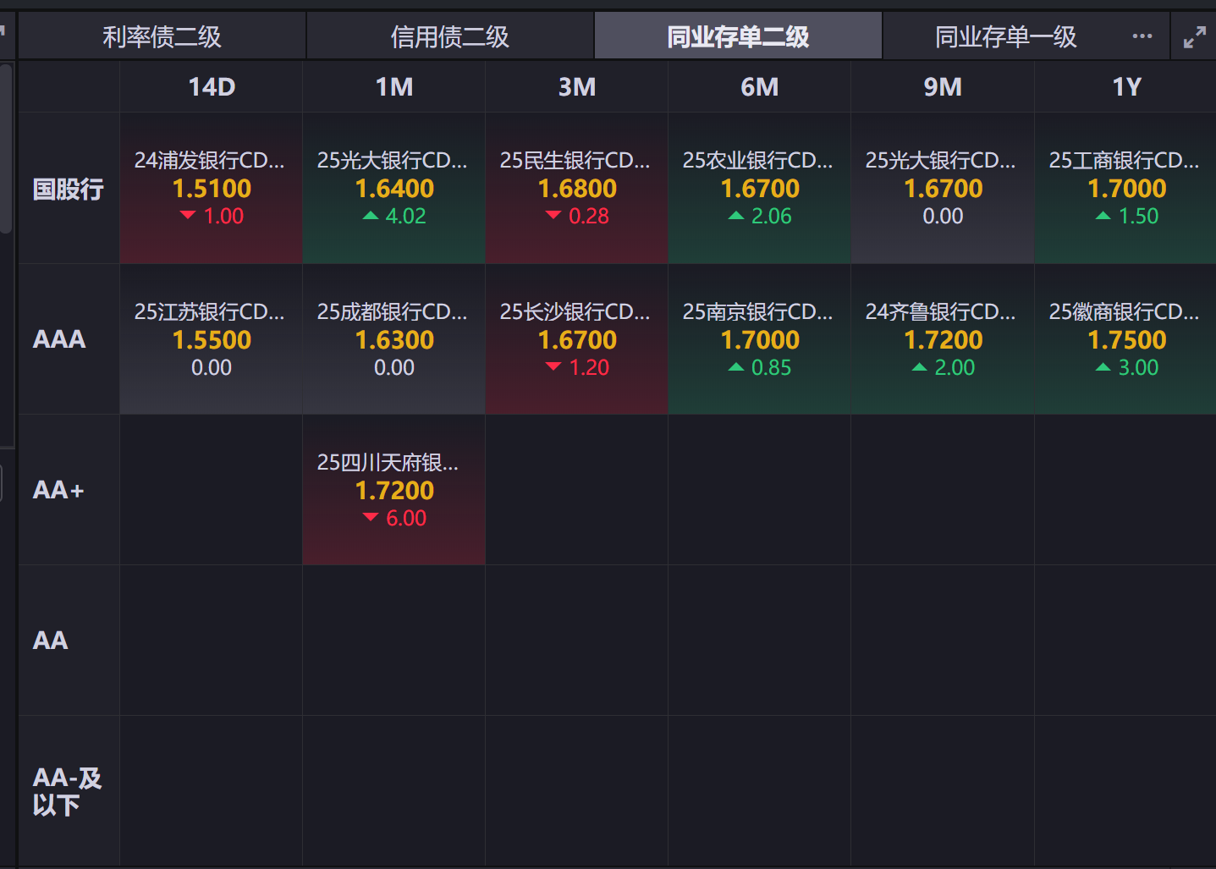This screenshot has width=1216, height=869.
Task: Click the 3M column header
Action: tap(577, 87)
